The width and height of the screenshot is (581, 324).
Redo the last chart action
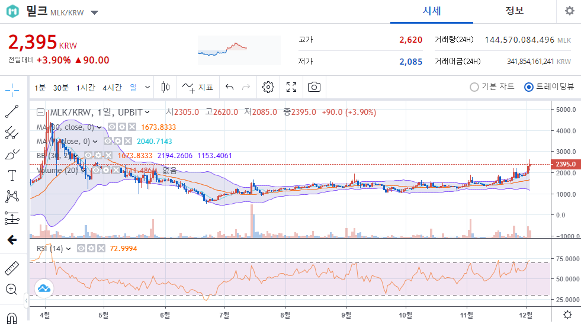tap(246, 88)
